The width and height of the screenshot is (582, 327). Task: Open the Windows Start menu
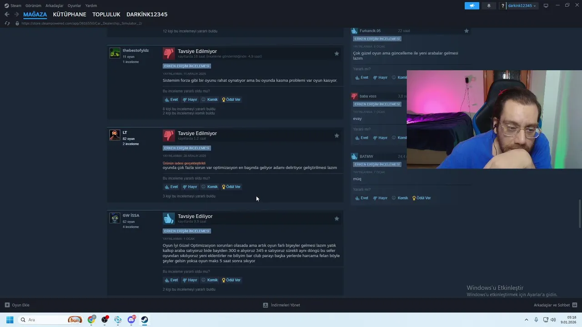point(10,320)
